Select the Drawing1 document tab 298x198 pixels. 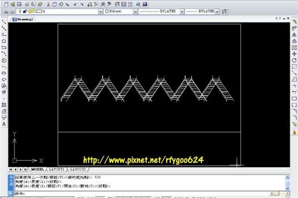click(23, 19)
